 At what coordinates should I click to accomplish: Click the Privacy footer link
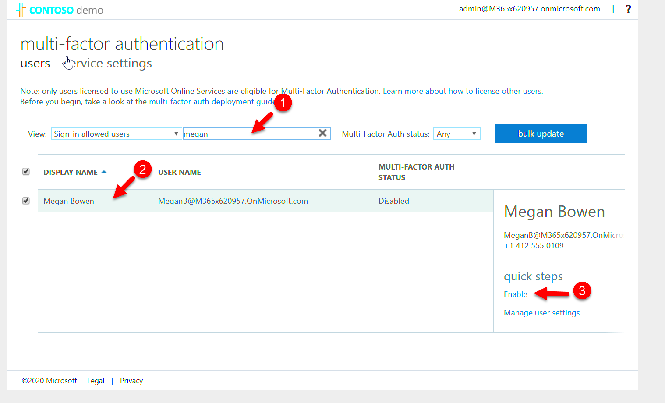(131, 381)
